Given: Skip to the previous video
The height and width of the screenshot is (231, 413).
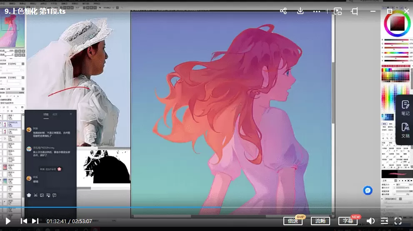Looking at the screenshot, I should (24, 221).
